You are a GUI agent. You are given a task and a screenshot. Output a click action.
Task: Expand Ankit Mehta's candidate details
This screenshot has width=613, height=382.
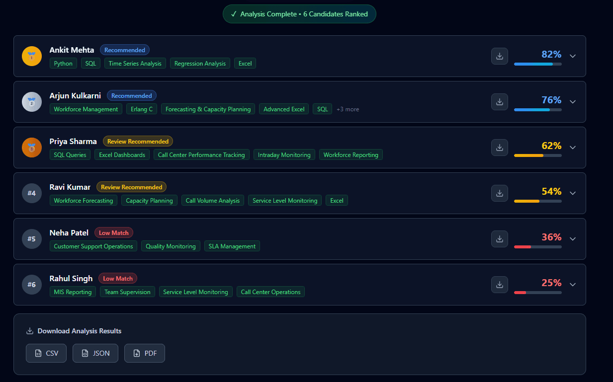tap(573, 56)
